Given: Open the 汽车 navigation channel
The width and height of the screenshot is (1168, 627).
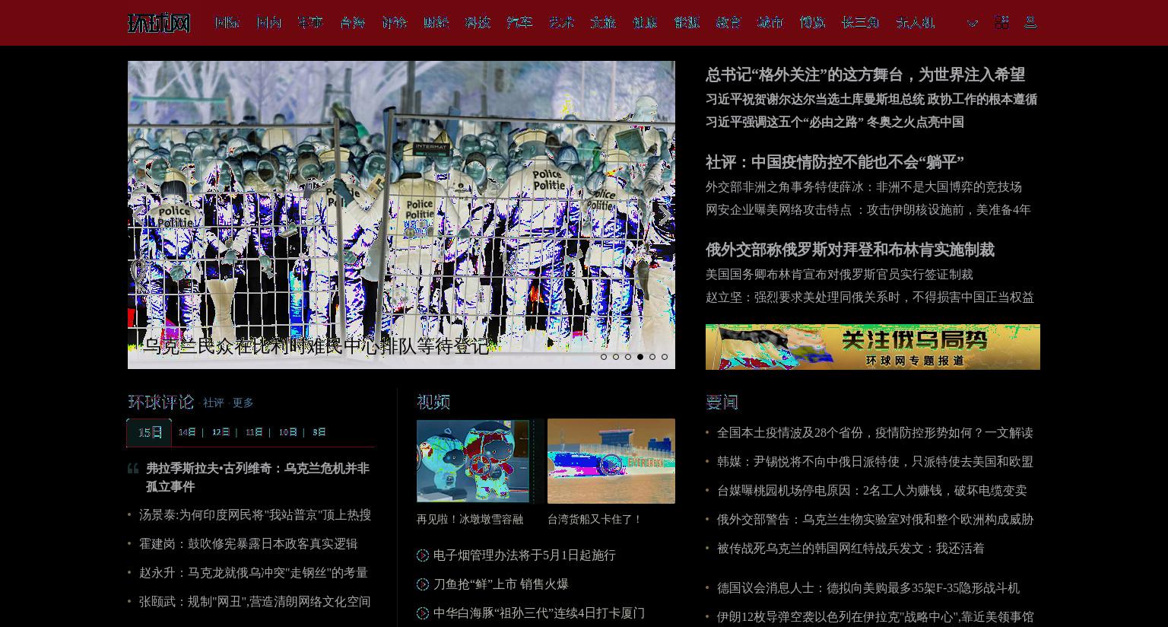Looking at the screenshot, I should pyautogui.click(x=519, y=23).
